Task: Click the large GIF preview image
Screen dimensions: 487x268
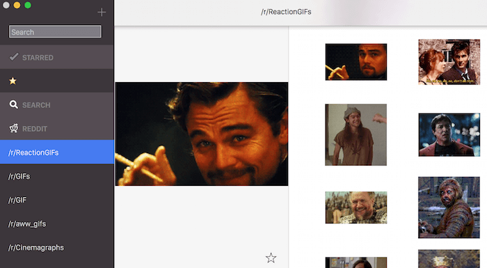Action: pos(202,134)
